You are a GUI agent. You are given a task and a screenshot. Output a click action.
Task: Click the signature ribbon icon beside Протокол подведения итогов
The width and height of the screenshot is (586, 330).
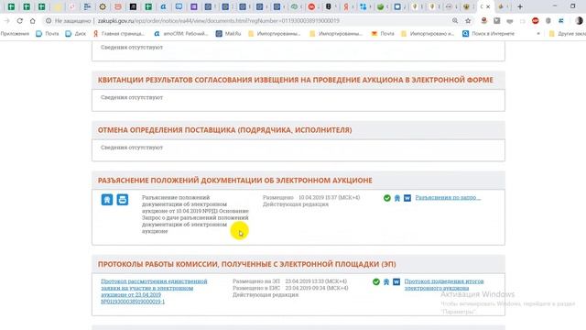point(386,281)
